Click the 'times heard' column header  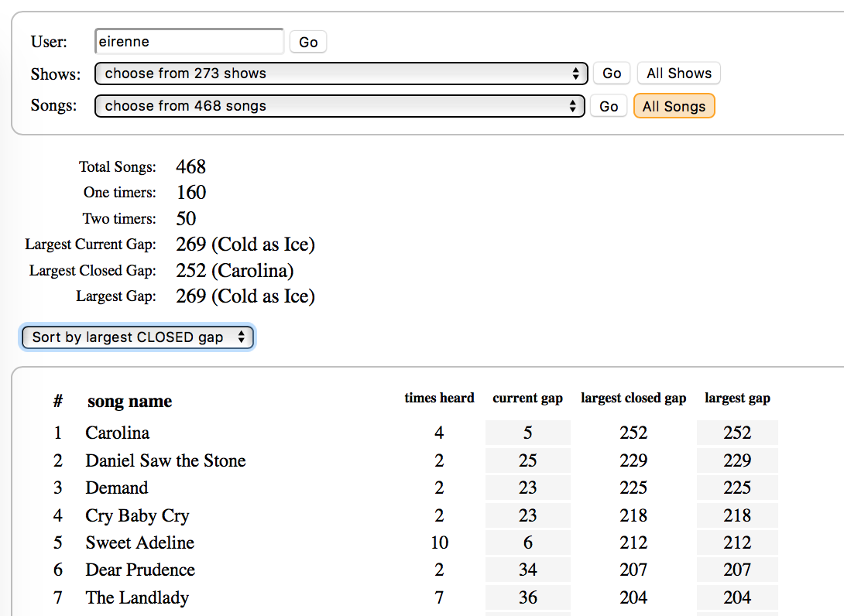[439, 399]
